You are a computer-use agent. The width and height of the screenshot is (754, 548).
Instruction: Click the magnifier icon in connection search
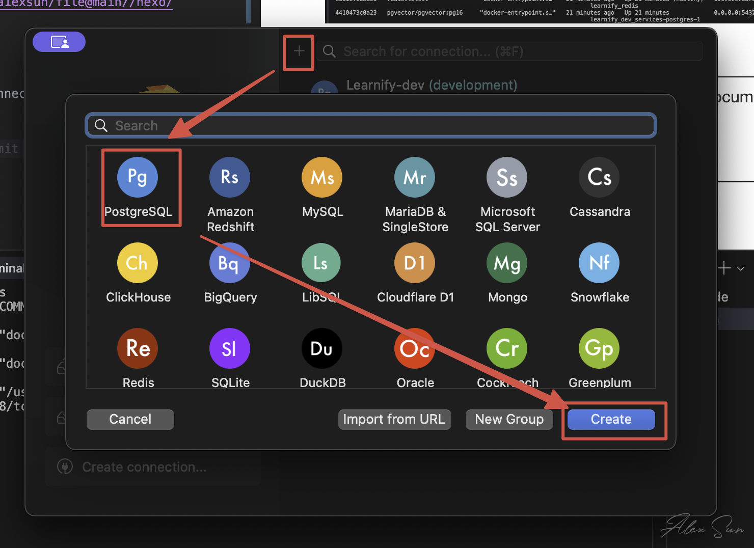tap(330, 51)
